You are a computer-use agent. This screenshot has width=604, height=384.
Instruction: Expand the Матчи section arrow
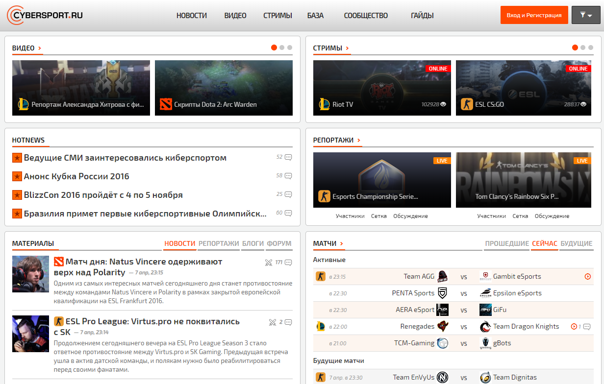[342, 244]
